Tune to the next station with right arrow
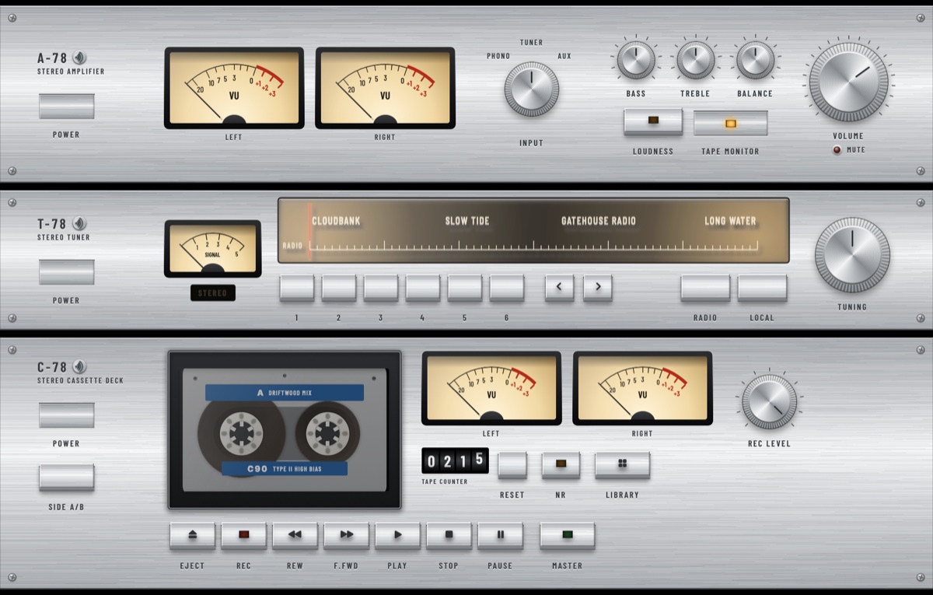Image resolution: width=933 pixels, height=595 pixels. 598,287
